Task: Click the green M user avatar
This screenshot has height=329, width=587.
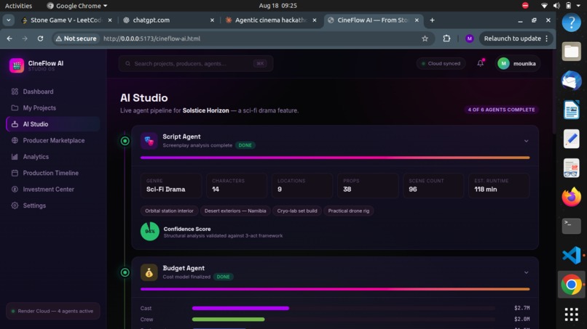Action: point(503,63)
